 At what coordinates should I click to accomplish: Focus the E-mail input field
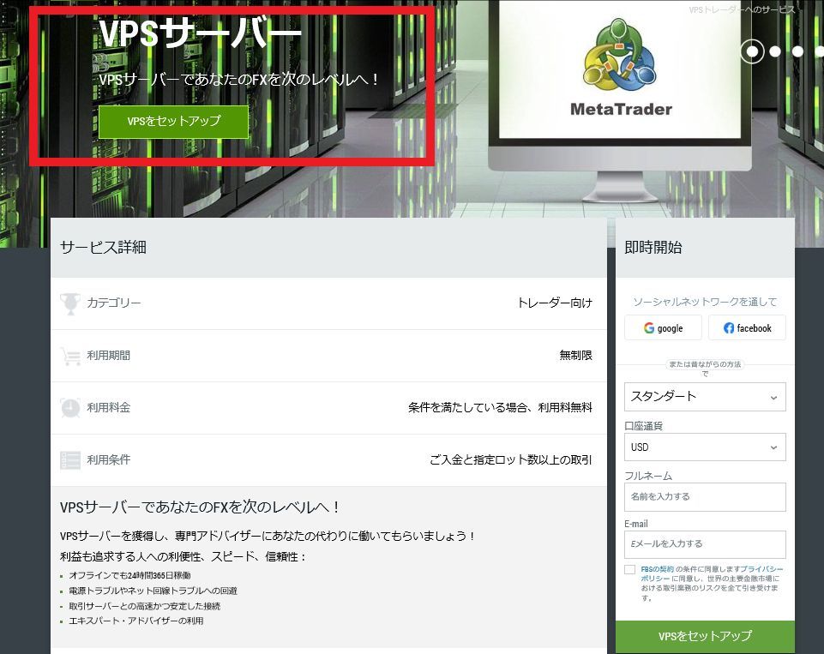click(705, 544)
